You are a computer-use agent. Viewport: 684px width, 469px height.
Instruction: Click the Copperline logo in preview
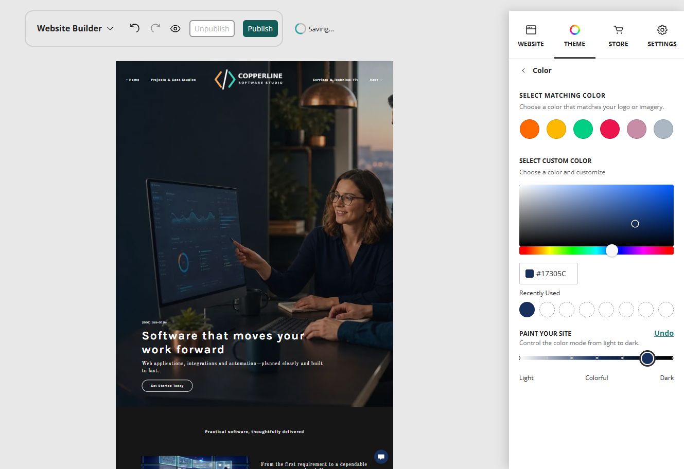[249, 79]
